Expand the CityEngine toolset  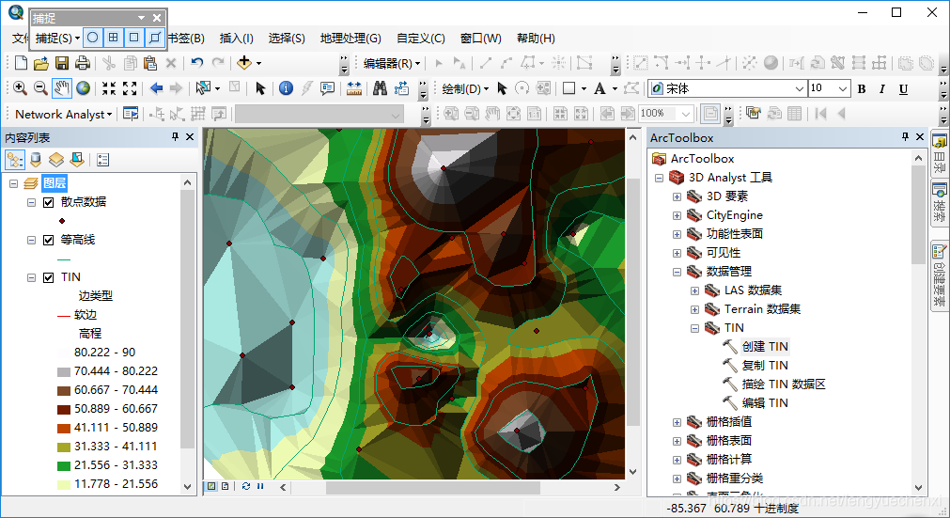click(x=677, y=215)
